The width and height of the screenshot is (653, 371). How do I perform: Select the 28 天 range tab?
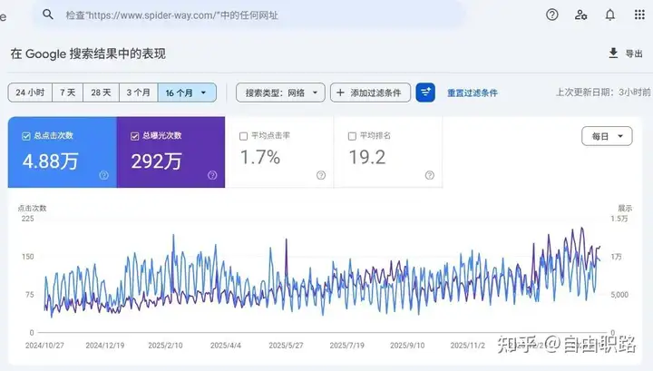(x=102, y=93)
